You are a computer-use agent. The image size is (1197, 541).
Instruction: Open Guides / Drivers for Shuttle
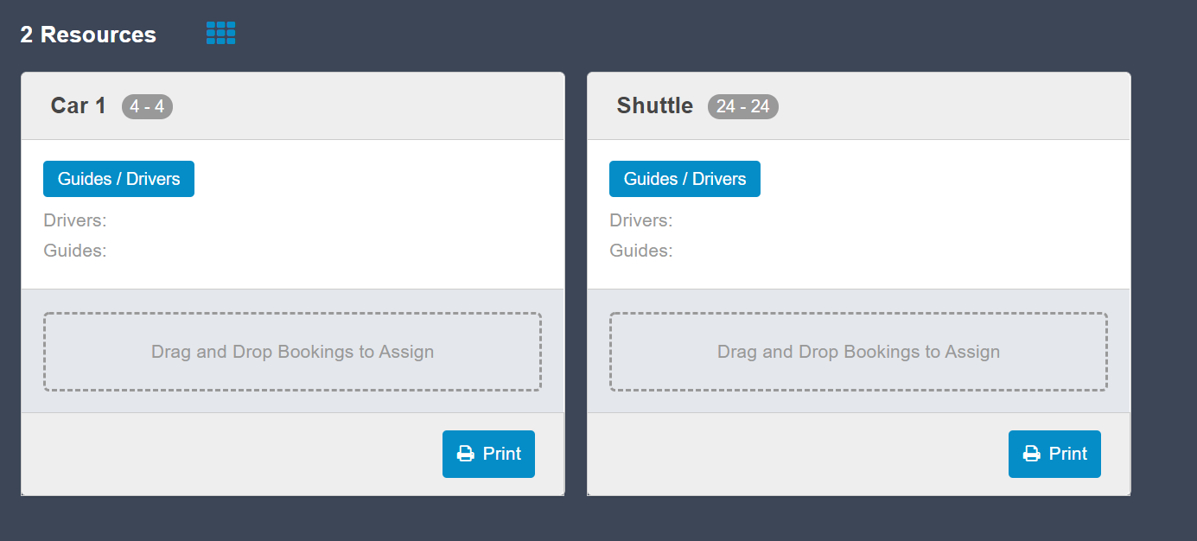tap(684, 179)
